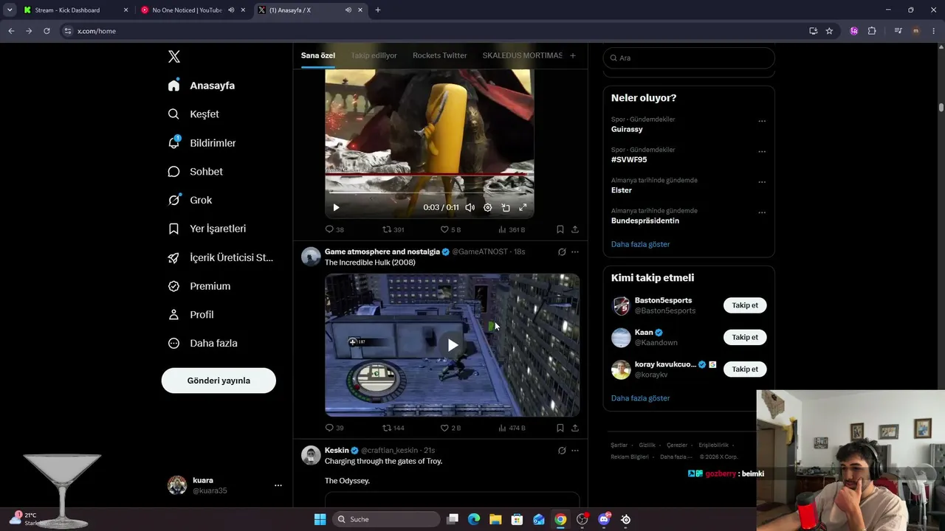Like the post with 5 B likes

point(450,229)
